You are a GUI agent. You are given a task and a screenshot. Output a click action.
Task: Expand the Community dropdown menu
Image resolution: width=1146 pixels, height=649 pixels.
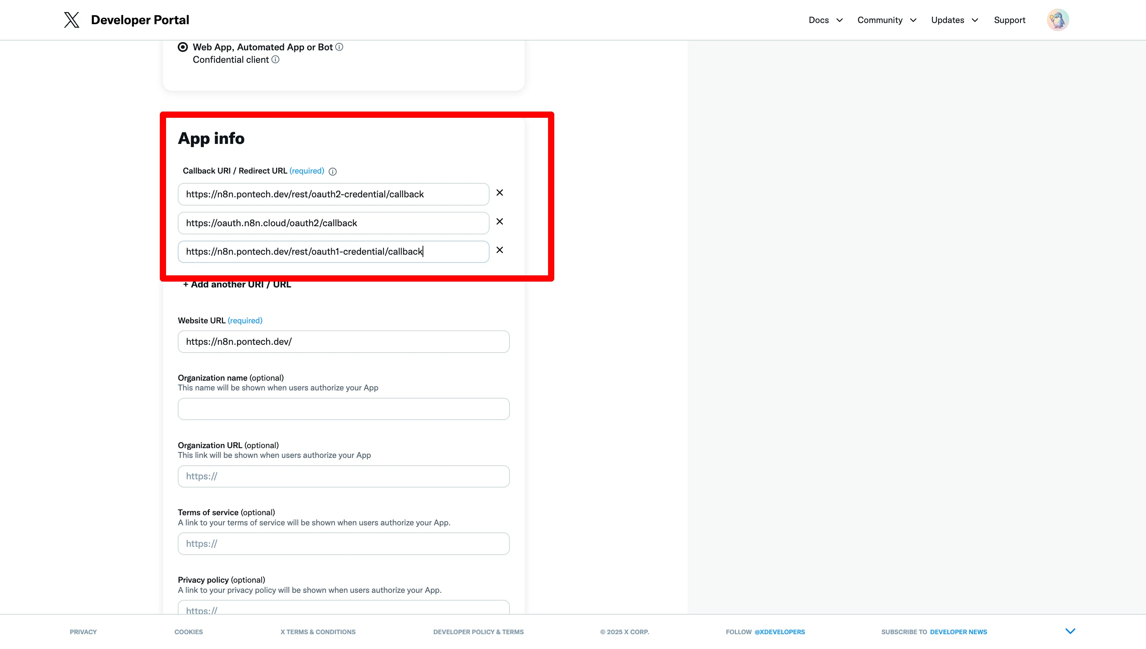pos(886,20)
